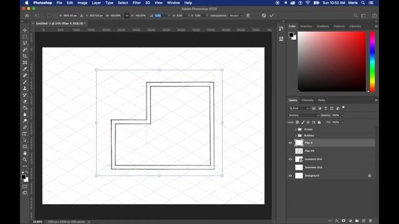Select the Zoom tool
This screenshot has width=399, height=224.
25,160
